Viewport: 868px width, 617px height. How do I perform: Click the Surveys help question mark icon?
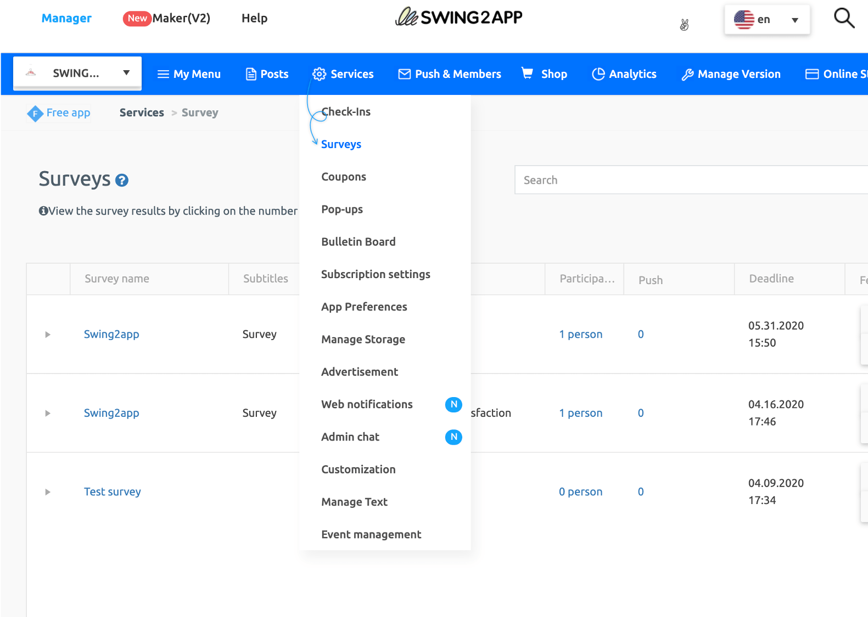point(122,180)
